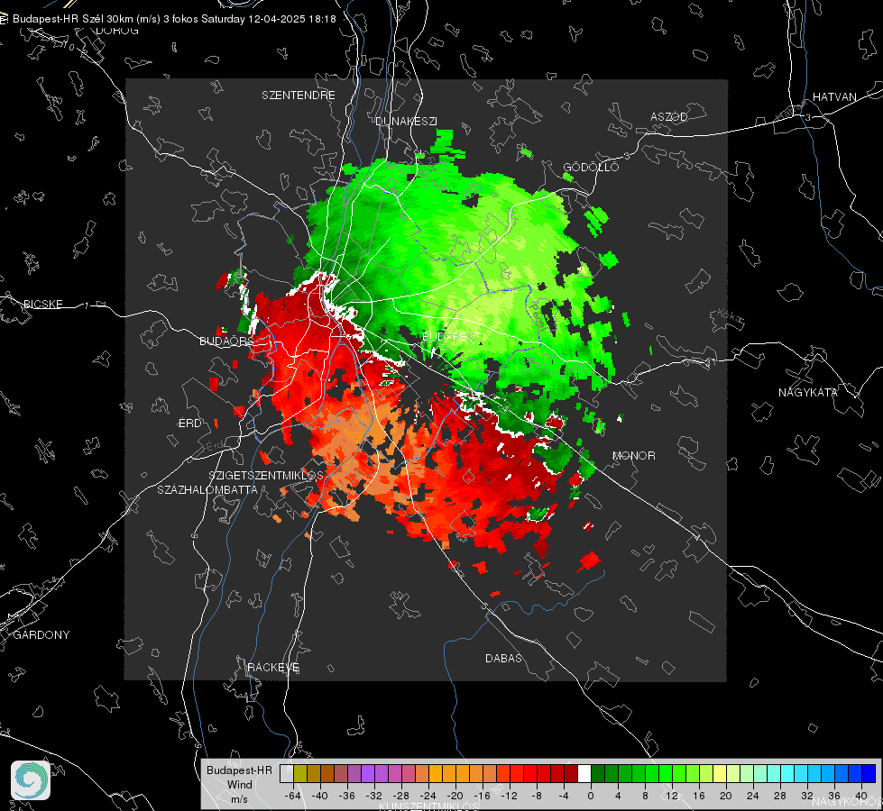Viewport: 883px width, 811px height.
Task: Click the 0 legend scale value
Action: (x=591, y=796)
